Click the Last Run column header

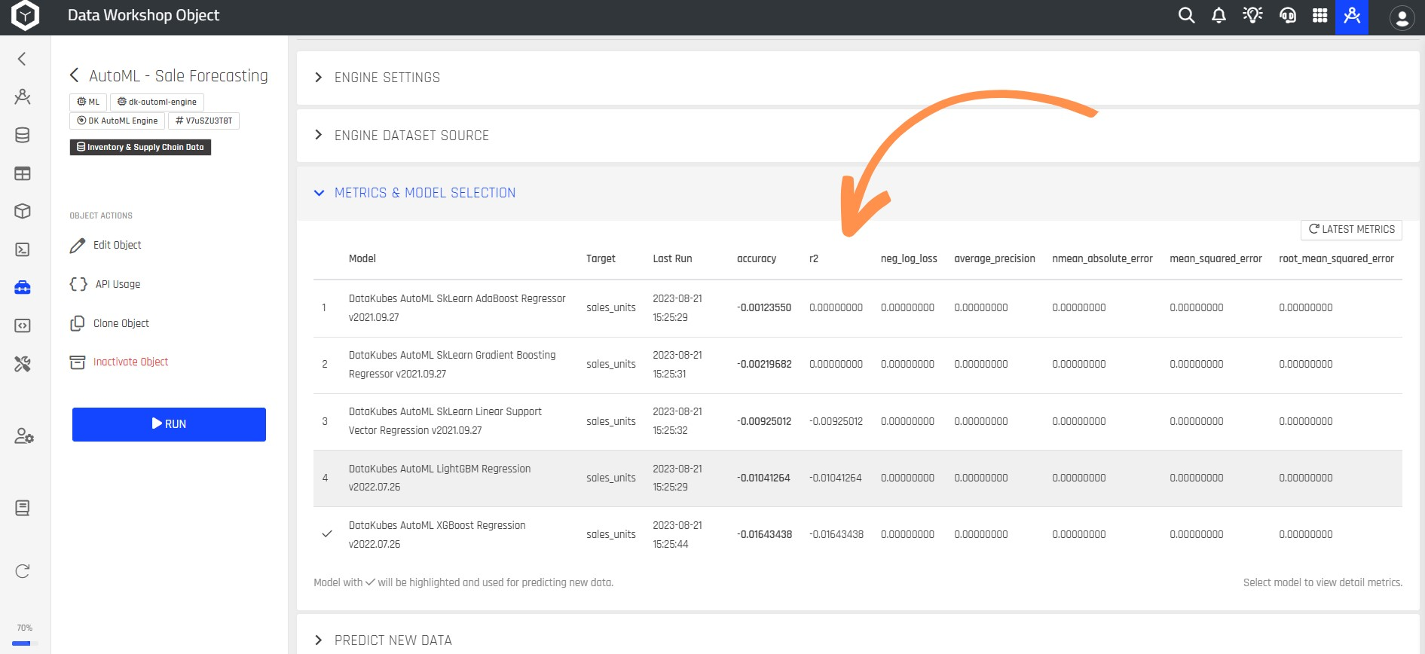tap(672, 258)
